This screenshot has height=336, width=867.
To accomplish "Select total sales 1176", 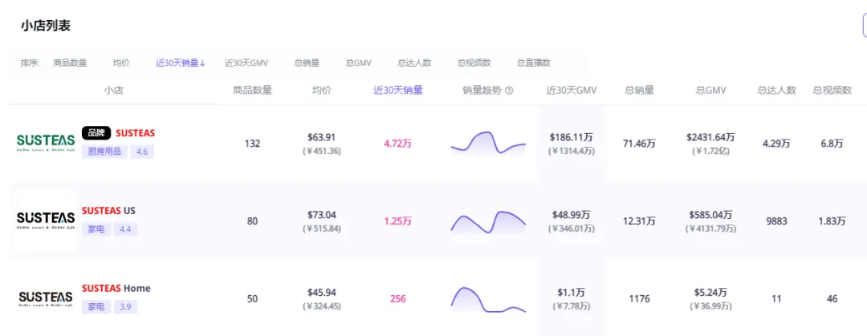I will (639, 299).
